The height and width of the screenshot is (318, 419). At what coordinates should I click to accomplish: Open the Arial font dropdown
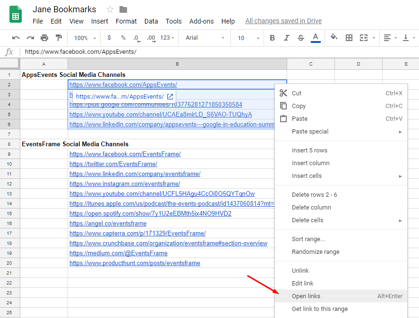(205, 38)
